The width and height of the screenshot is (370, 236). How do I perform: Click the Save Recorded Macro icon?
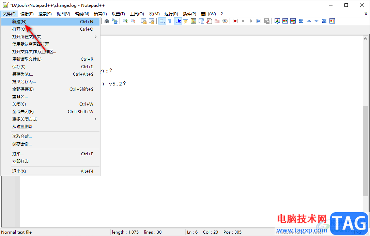click(267, 21)
